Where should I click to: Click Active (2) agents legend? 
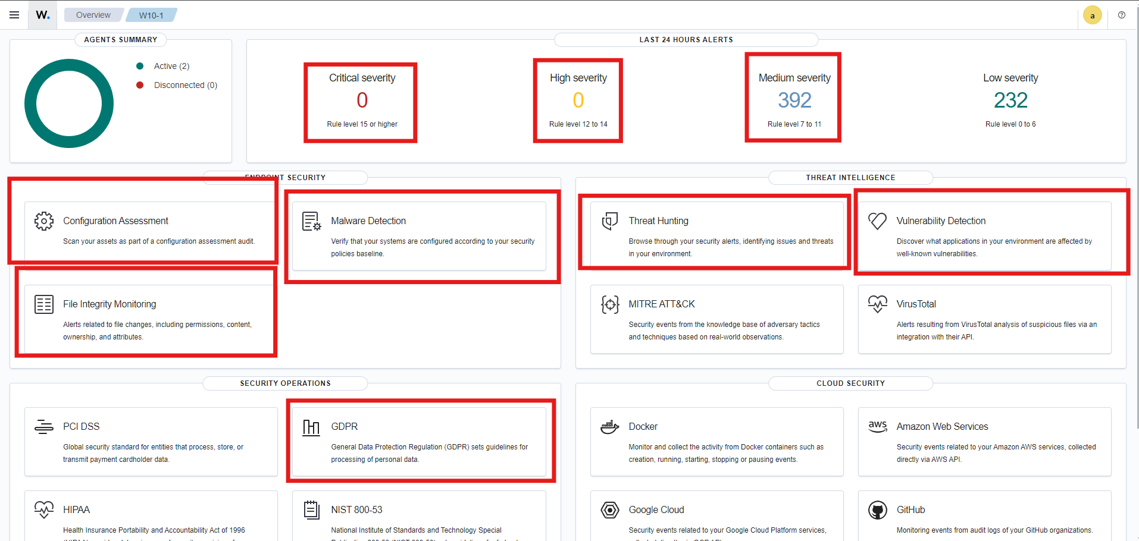click(x=171, y=66)
